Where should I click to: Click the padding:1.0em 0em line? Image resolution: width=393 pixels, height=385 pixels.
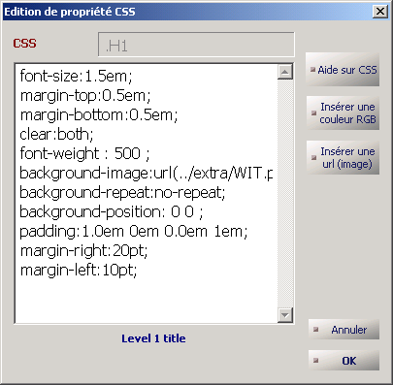[x=134, y=232]
